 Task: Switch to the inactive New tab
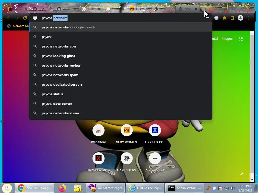[x=163, y=9]
